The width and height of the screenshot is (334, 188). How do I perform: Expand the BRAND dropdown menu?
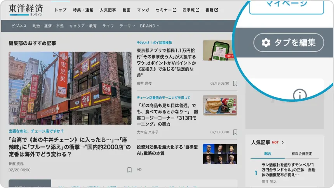(150, 26)
